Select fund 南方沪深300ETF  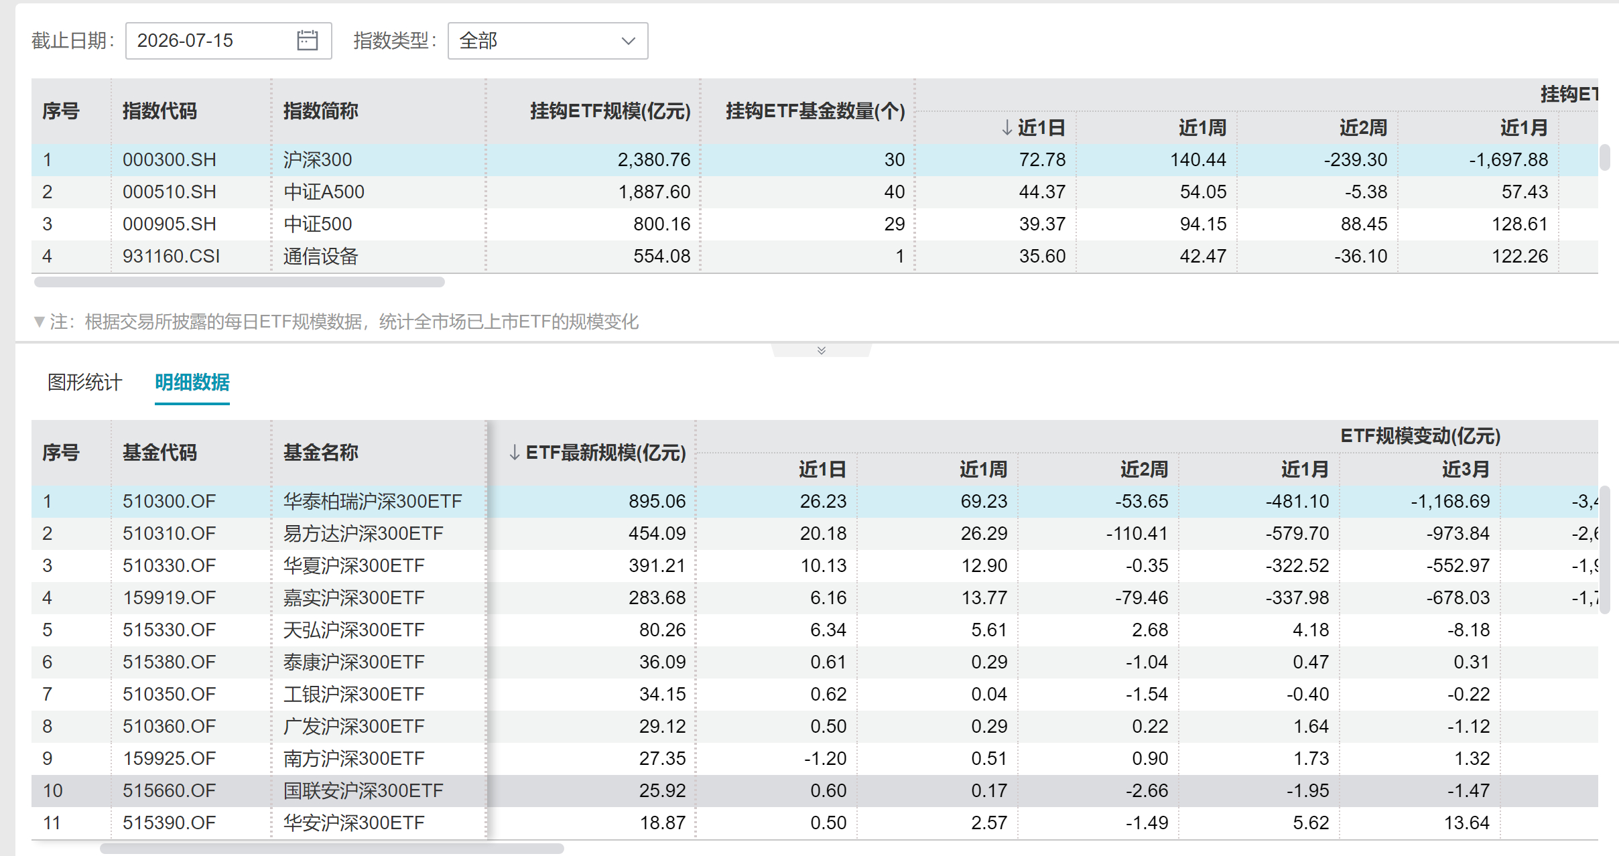coord(354,758)
